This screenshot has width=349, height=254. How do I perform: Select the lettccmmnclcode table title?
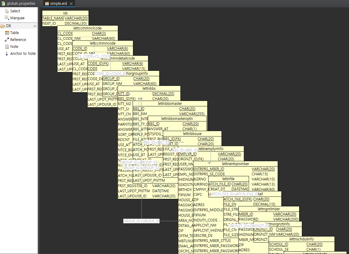coord(87,28)
